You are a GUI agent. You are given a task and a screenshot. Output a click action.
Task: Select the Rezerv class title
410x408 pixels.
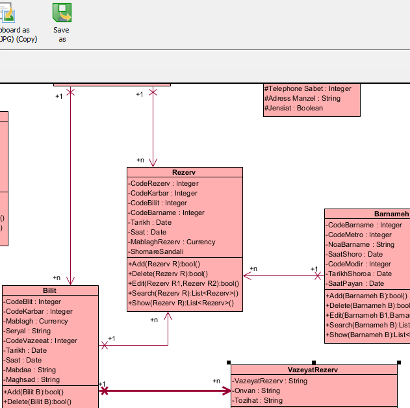coord(184,172)
